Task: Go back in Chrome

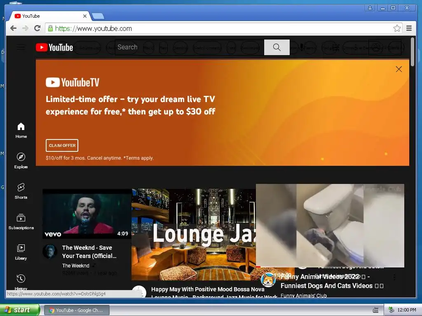Action: click(x=14, y=28)
